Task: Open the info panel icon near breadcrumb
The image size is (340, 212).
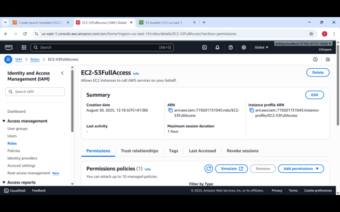Action: [x=315, y=59]
